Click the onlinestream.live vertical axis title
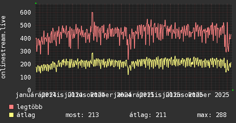236x123 pixels. click(3, 47)
